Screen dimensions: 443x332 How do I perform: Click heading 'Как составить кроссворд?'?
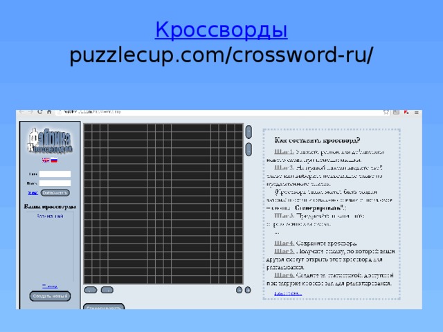tap(317, 140)
